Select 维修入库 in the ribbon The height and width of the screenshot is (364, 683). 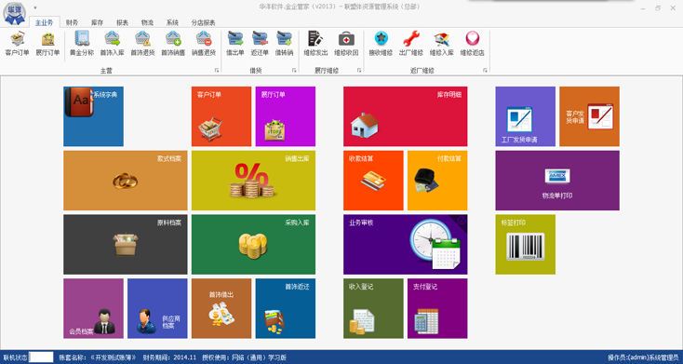pos(442,44)
